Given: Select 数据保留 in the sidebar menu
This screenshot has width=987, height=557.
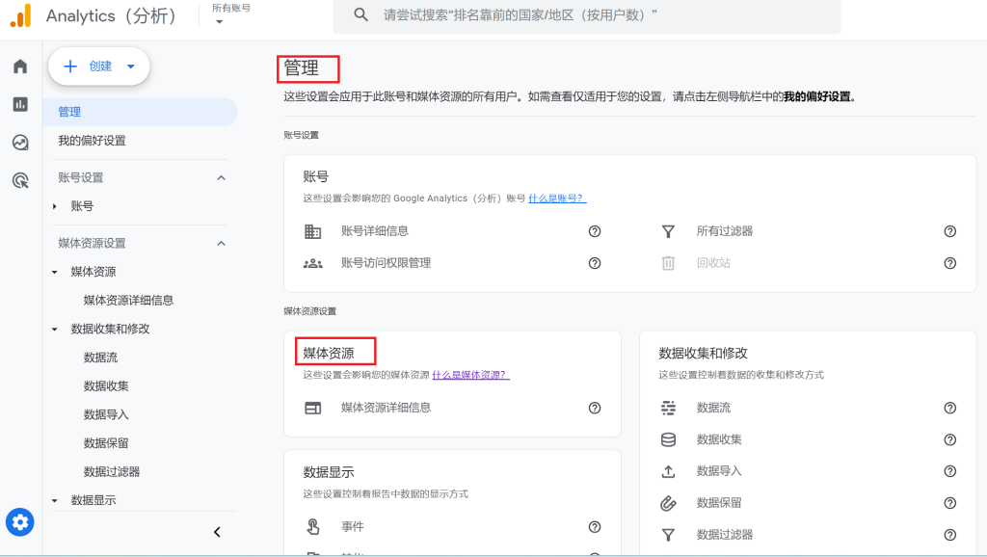Looking at the screenshot, I should [x=106, y=442].
